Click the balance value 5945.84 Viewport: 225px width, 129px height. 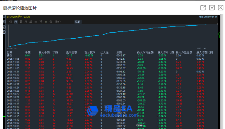tap(121, 123)
